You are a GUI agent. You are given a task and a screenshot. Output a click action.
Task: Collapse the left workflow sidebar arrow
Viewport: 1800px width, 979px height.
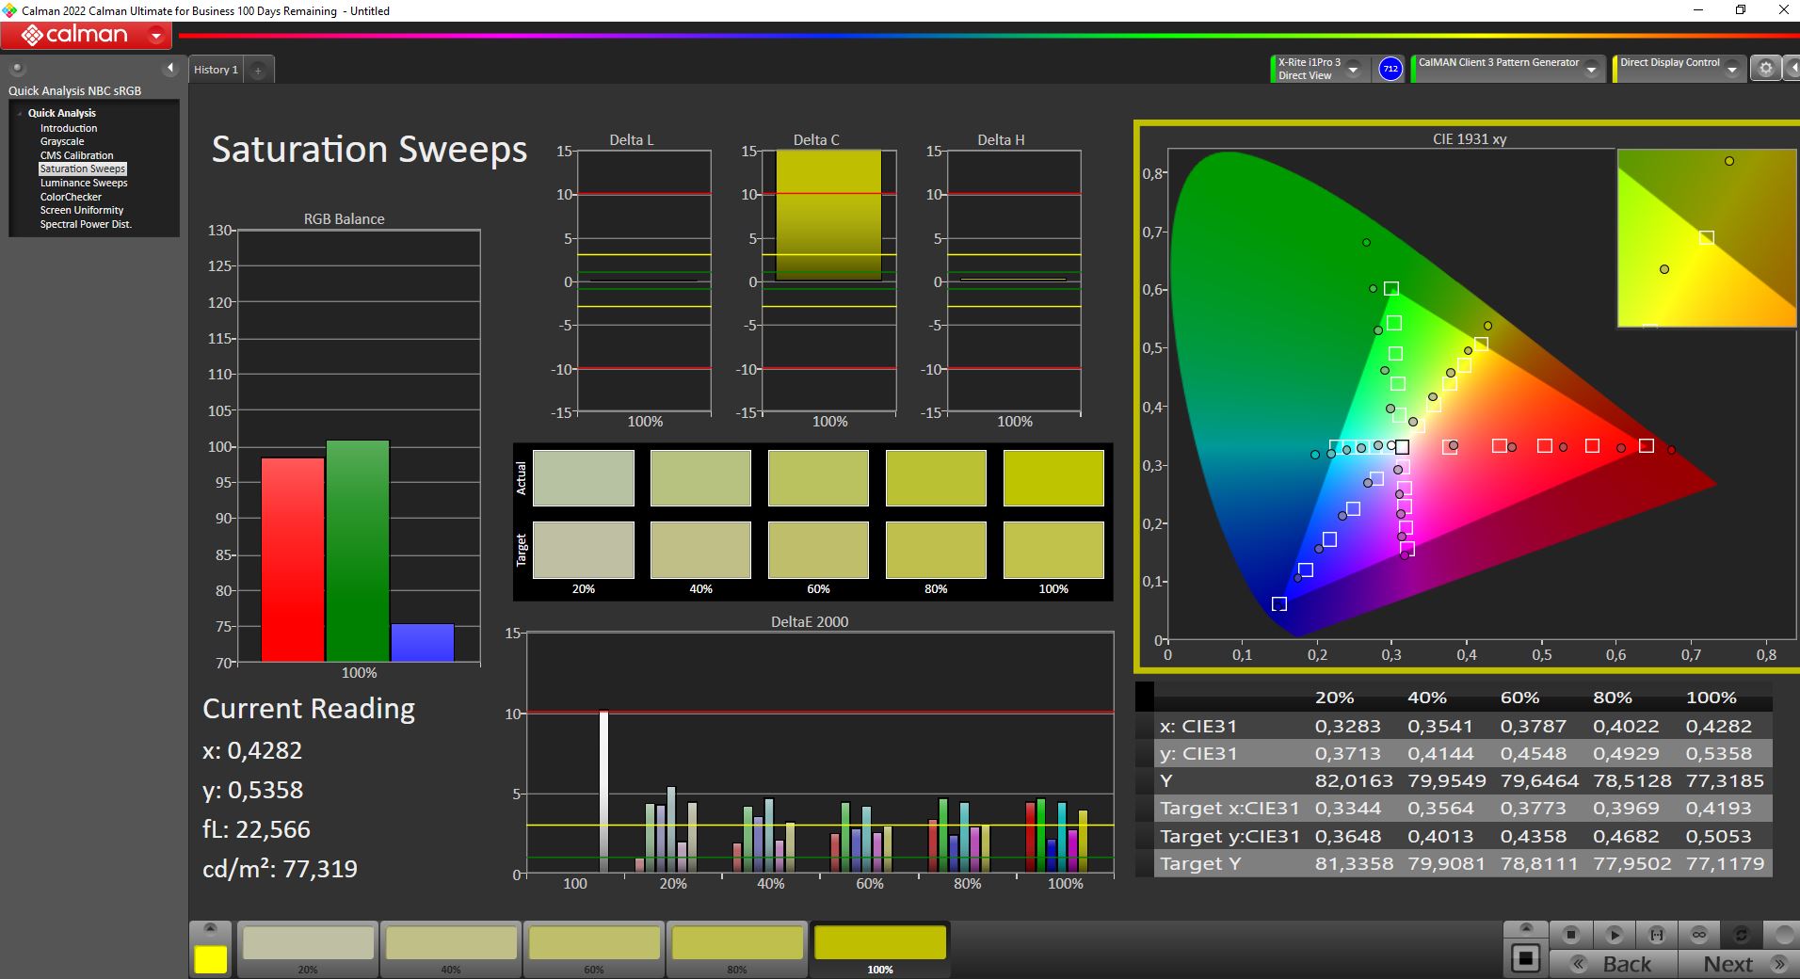(x=170, y=68)
